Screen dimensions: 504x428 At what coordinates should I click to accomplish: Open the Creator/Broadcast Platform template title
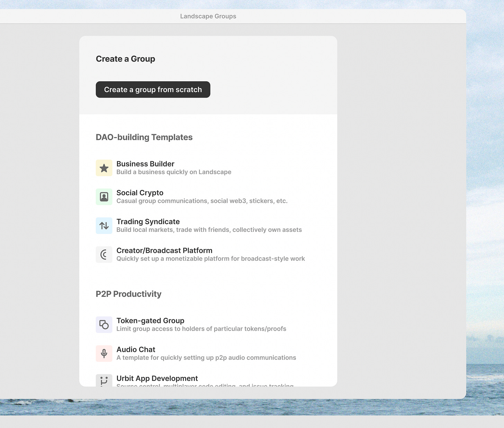(x=164, y=251)
